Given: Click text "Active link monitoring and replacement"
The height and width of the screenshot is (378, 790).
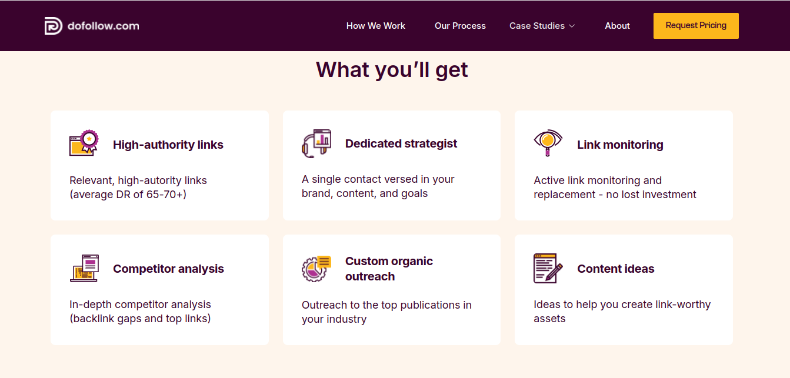Looking at the screenshot, I should point(615,188).
